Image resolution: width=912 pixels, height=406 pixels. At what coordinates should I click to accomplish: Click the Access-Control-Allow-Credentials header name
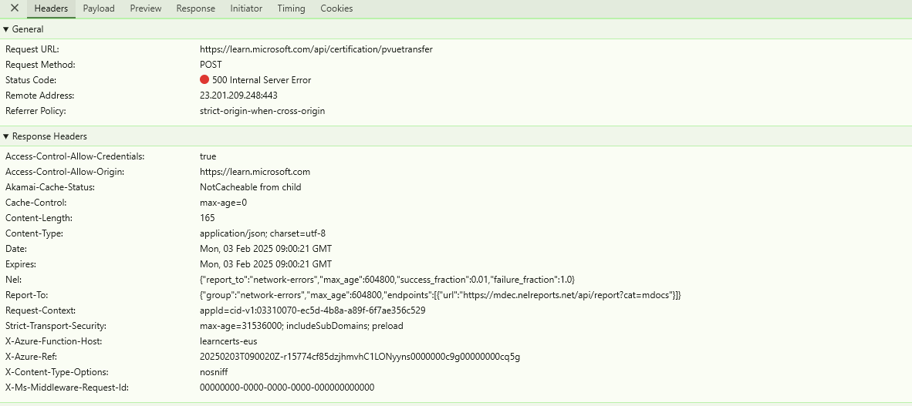point(75,156)
